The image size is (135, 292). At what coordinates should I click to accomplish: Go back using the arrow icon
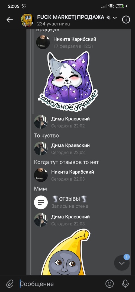pyautogui.click(x=9, y=20)
